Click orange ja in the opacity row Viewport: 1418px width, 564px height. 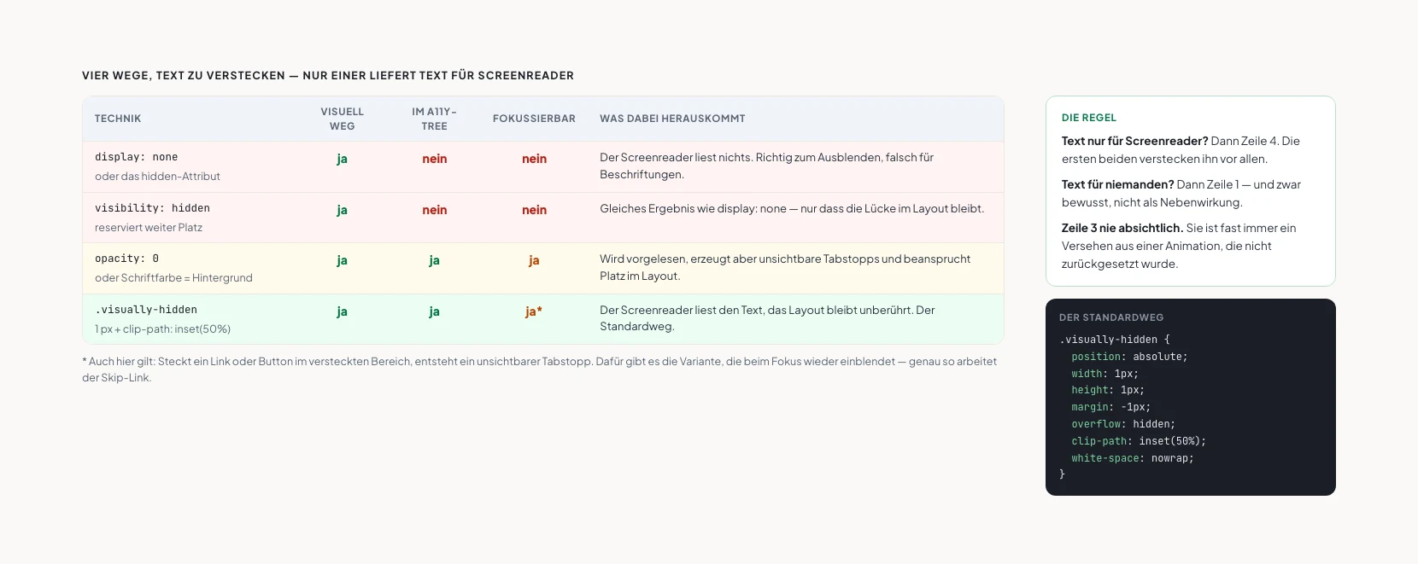coord(534,260)
